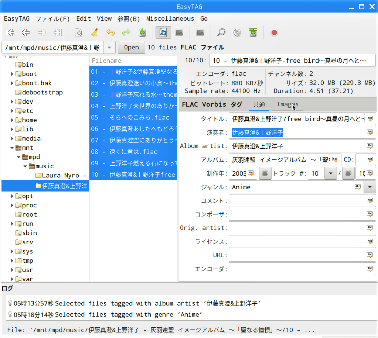This screenshot has height=338, width=378.
Task: Expand the home folder node
Action: (x=12, y=120)
